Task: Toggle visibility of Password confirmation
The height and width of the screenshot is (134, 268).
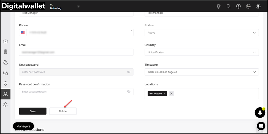Action: tap(129, 92)
